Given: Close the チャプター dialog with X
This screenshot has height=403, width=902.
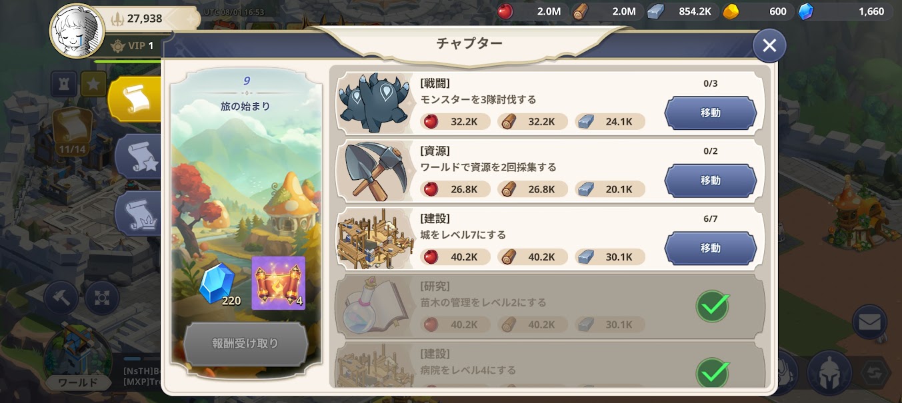Looking at the screenshot, I should coord(769,45).
